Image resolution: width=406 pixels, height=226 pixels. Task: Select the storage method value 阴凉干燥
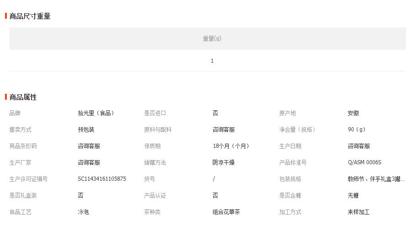(223, 162)
